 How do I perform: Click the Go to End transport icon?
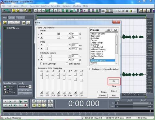coord(20,105)
